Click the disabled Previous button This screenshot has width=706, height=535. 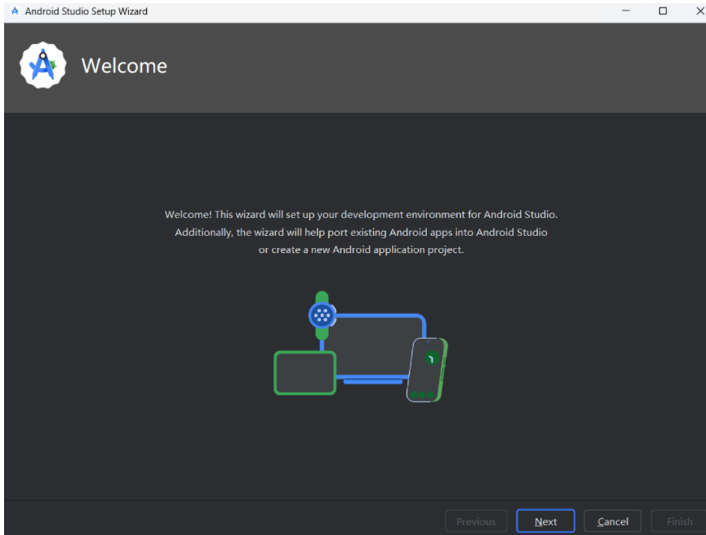[476, 521]
